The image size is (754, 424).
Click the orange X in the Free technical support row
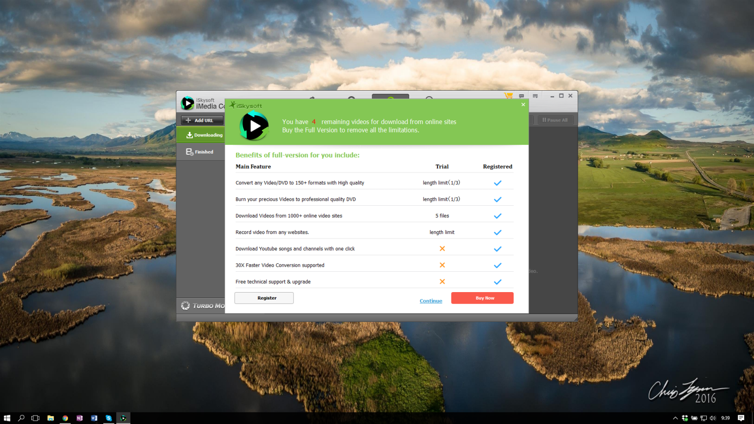coord(442,281)
